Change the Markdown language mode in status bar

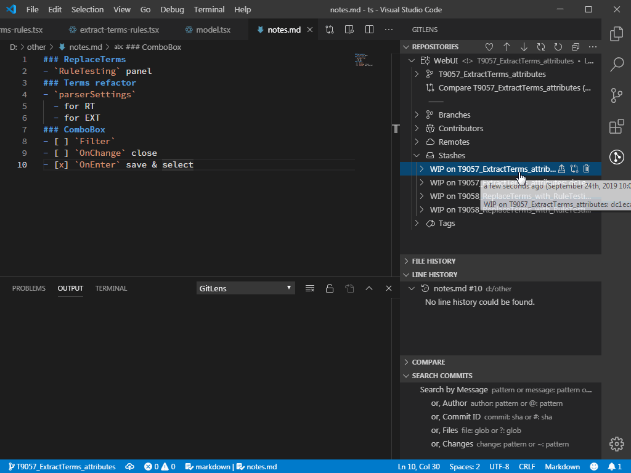point(562,467)
